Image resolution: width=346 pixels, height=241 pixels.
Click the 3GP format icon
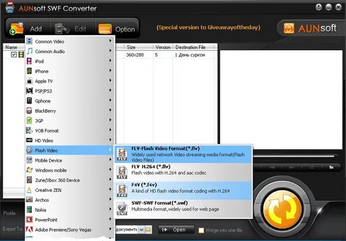click(29, 120)
